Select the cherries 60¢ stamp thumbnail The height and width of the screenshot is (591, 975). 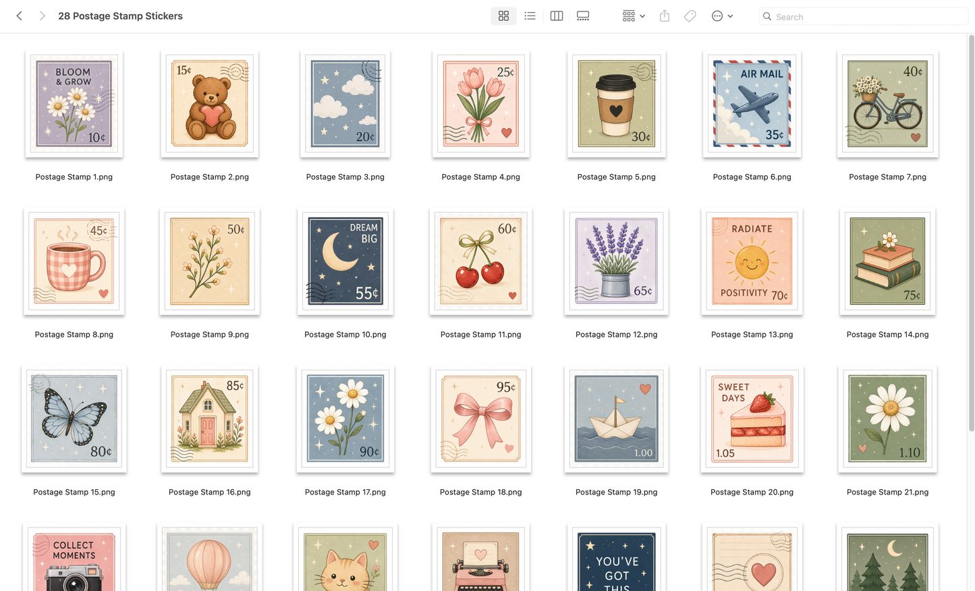(x=481, y=261)
